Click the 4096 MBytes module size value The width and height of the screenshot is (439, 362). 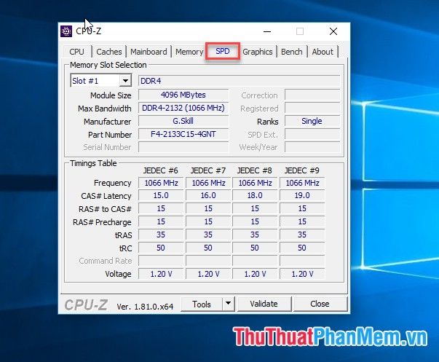[x=183, y=95]
